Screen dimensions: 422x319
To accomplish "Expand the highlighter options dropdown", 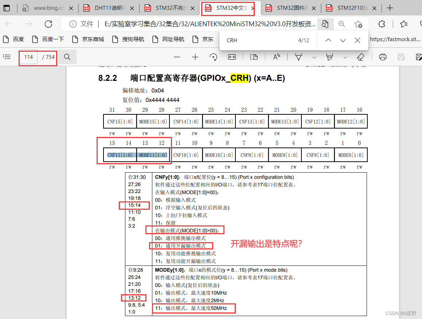I will [x=345, y=57].
